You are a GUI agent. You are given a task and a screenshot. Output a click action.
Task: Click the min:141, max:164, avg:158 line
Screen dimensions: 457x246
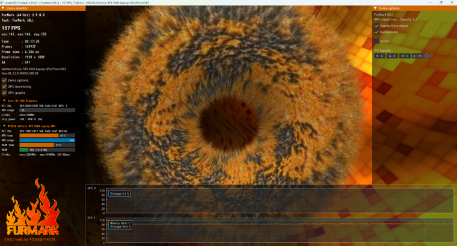[x=24, y=34]
